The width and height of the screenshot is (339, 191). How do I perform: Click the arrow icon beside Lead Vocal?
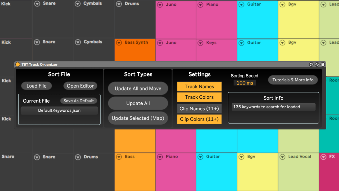283,157
